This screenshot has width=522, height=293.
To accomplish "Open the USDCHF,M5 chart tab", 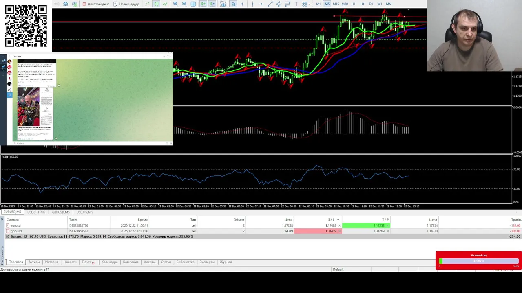I will pos(36,212).
